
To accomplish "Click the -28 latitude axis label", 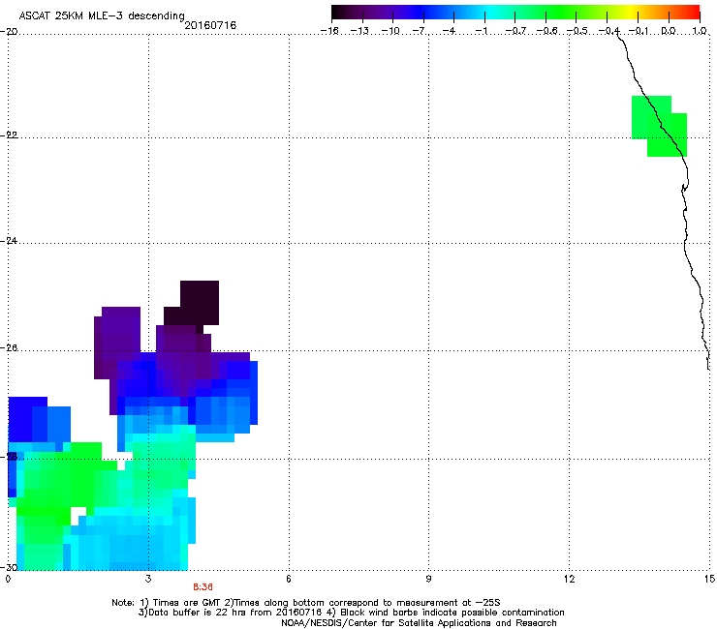I will coord(9,456).
